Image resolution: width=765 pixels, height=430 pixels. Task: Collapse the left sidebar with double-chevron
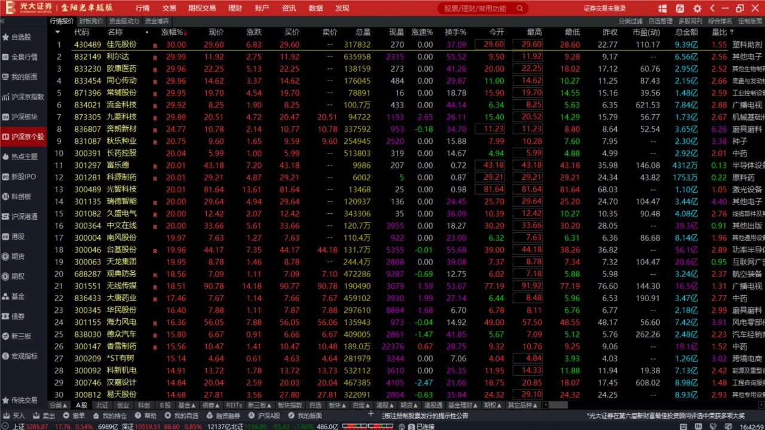tap(3, 21)
